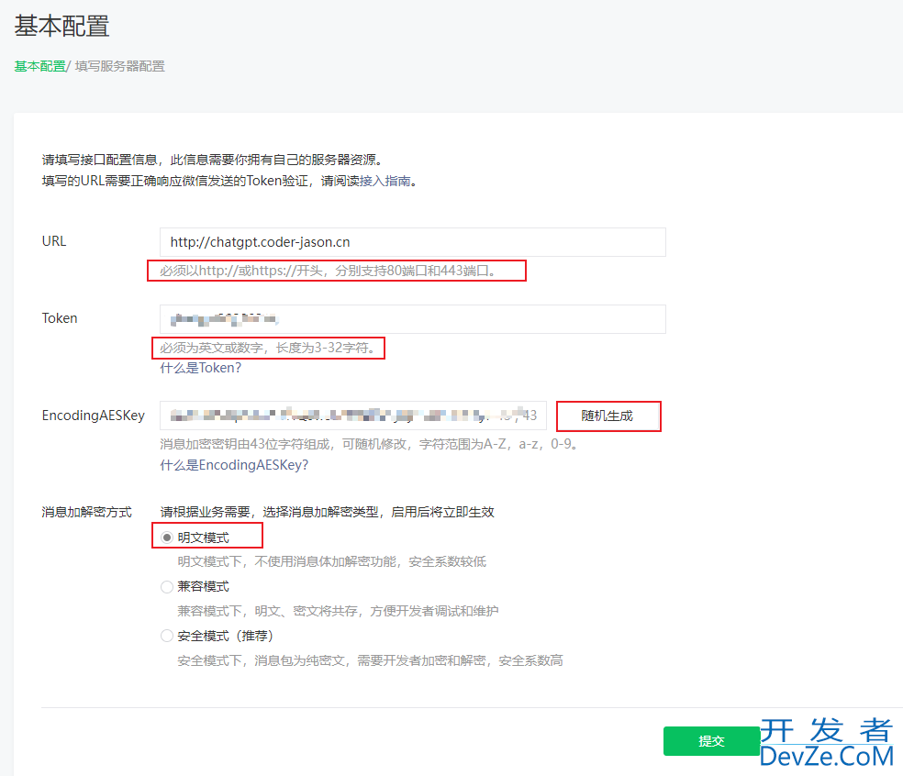Click the 基本配置 breadcrumb link
Viewport: 903px width, 776px height.
click(x=39, y=66)
